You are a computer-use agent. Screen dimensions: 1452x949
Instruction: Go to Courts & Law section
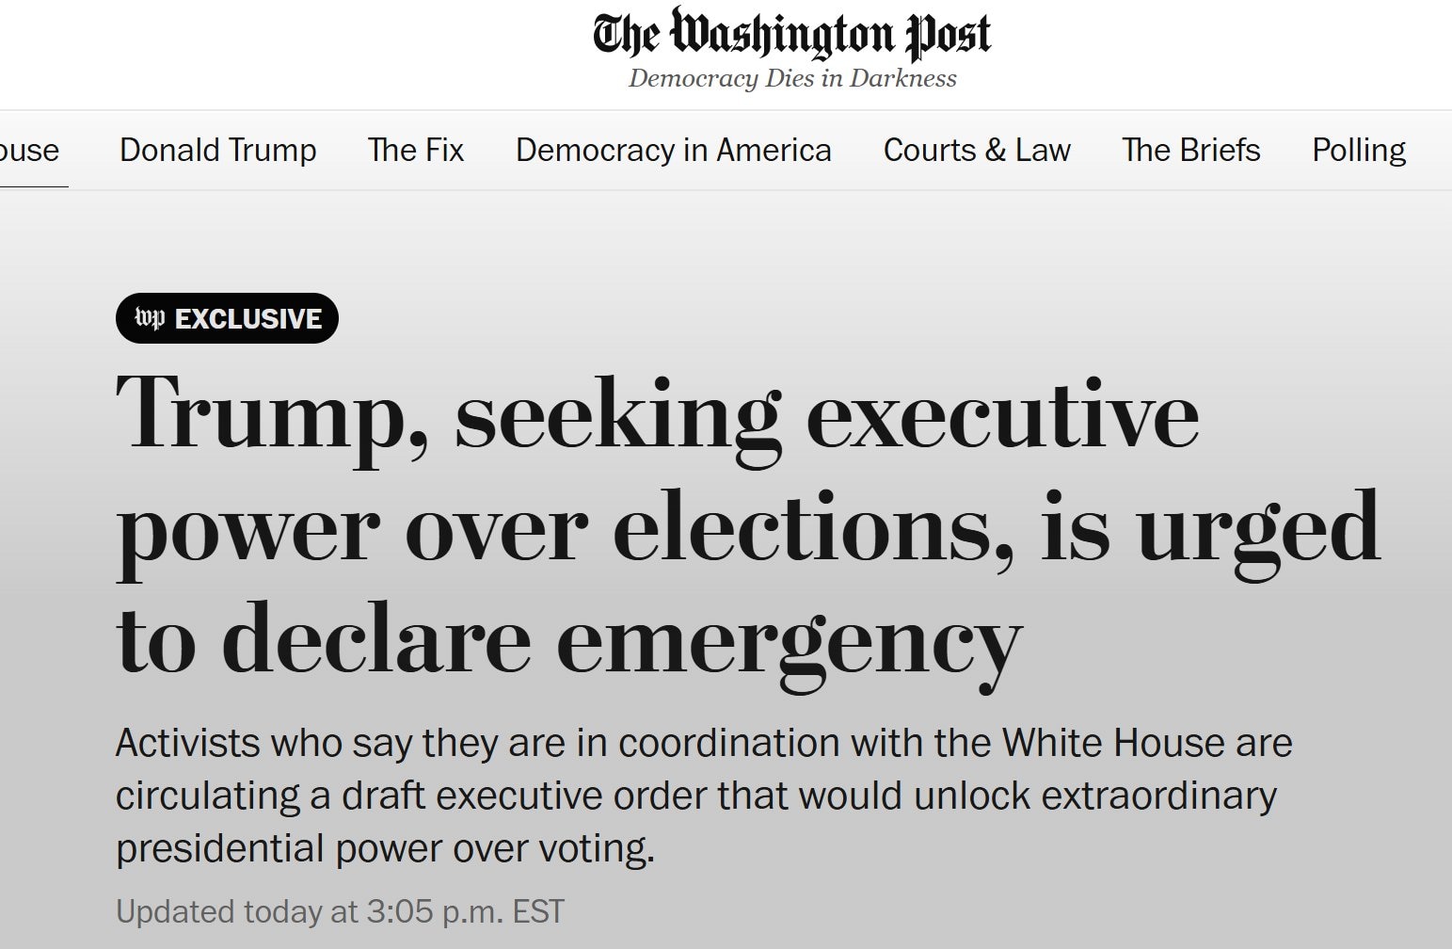tap(977, 151)
